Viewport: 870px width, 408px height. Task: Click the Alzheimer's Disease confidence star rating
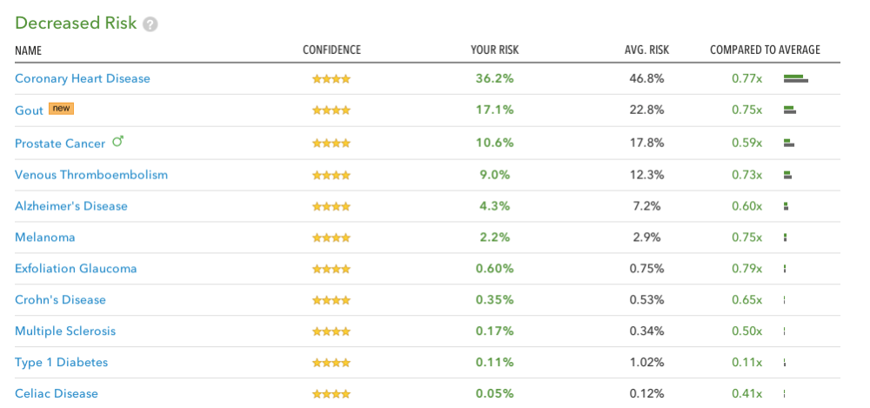pyautogui.click(x=331, y=207)
